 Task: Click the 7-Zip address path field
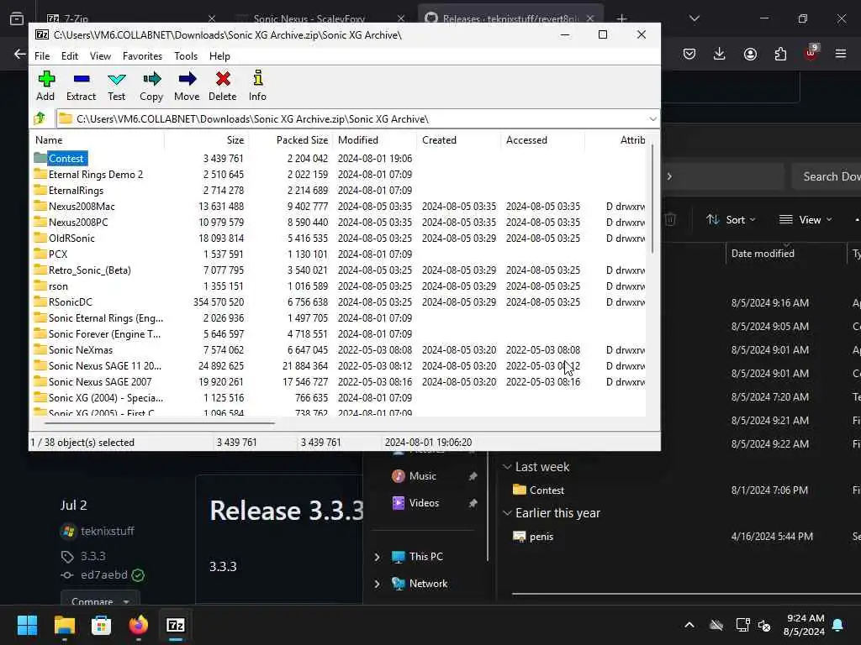pyautogui.click(x=351, y=119)
